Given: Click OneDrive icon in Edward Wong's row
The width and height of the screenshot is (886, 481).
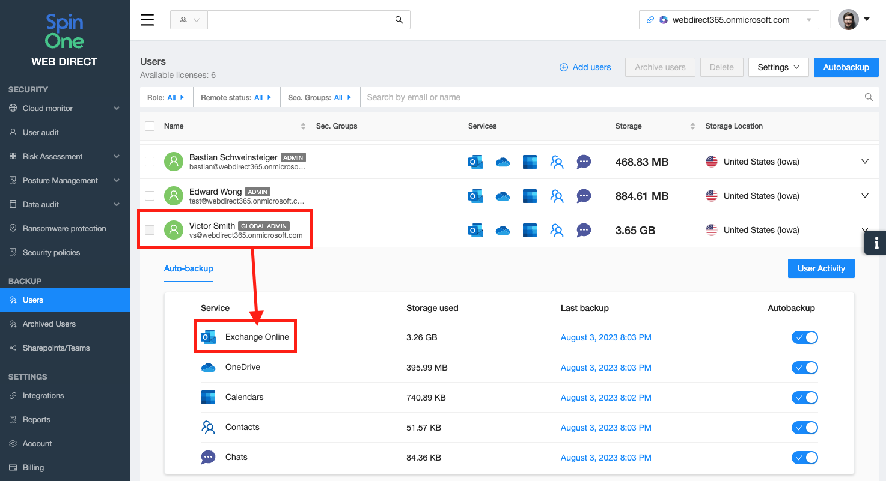Looking at the screenshot, I should point(503,196).
